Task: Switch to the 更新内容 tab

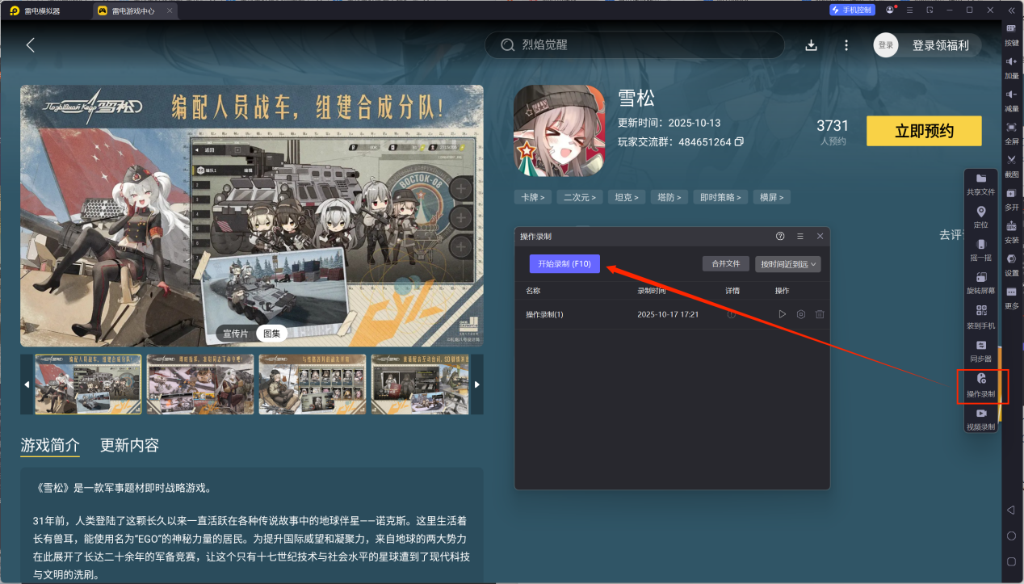Action: pyautogui.click(x=129, y=445)
